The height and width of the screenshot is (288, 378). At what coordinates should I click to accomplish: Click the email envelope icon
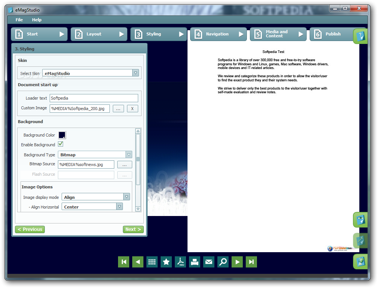tap(209, 262)
